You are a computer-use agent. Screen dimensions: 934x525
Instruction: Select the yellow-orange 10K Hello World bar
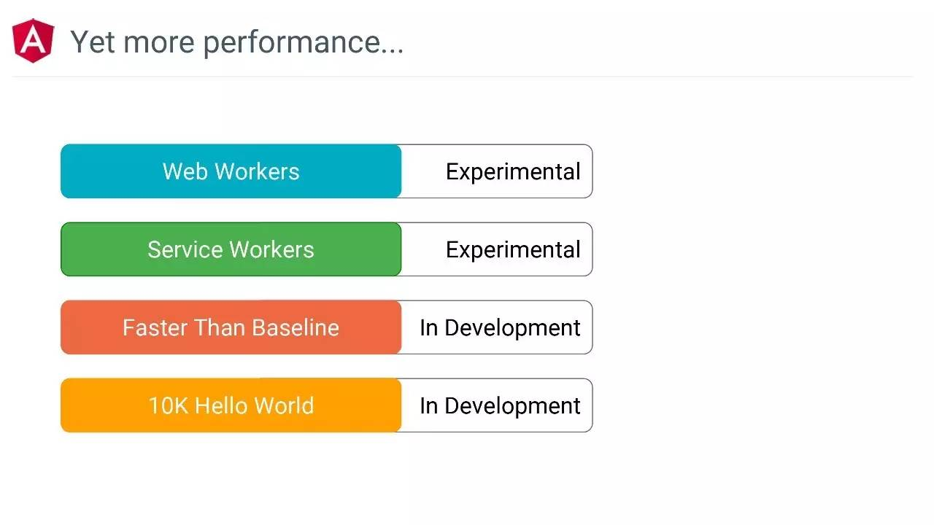click(x=231, y=405)
